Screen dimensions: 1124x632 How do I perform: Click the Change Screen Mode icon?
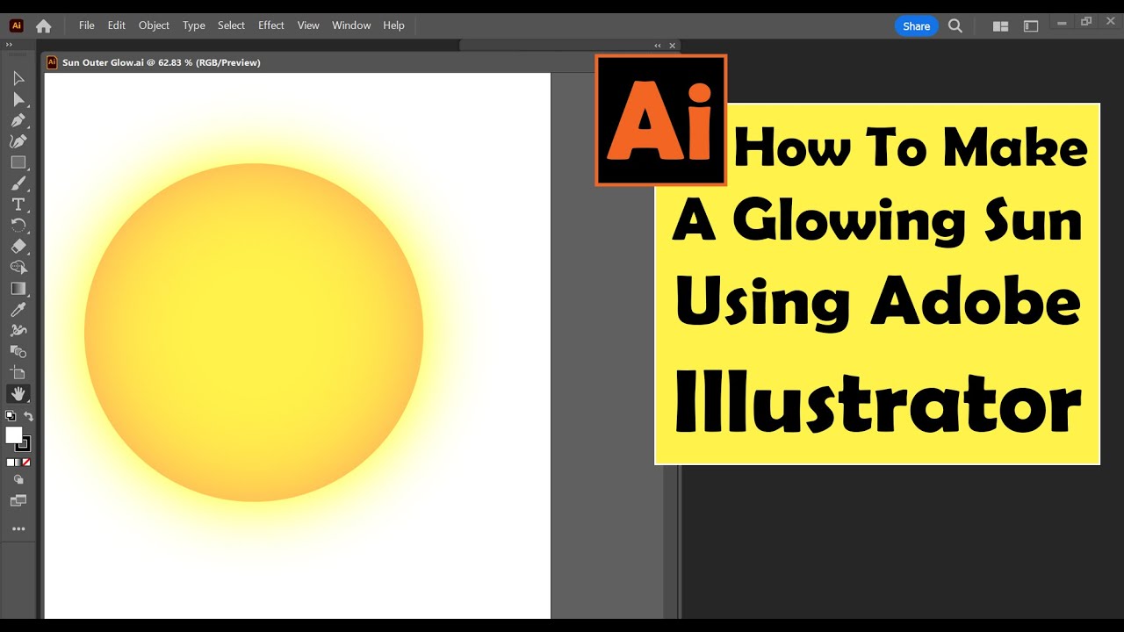point(18,501)
